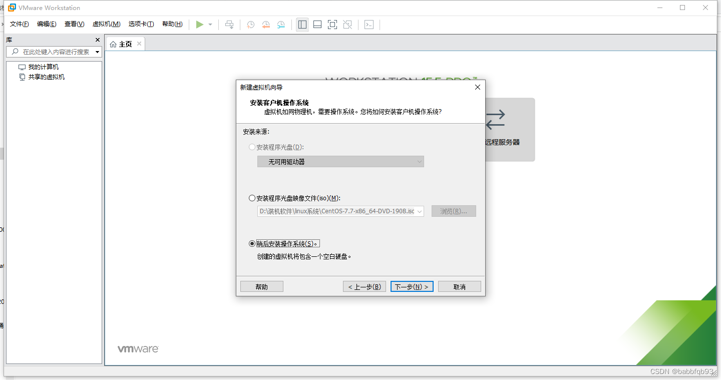Select 稍后安装操作系统(S) radio option
The image size is (721, 380).
252,244
